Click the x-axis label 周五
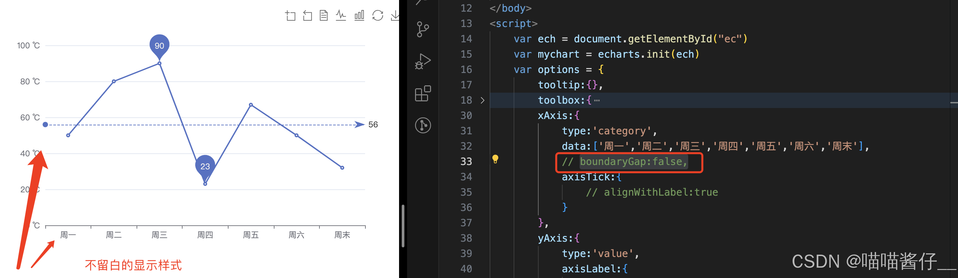Viewport: 958px width, 278px height. (250, 235)
